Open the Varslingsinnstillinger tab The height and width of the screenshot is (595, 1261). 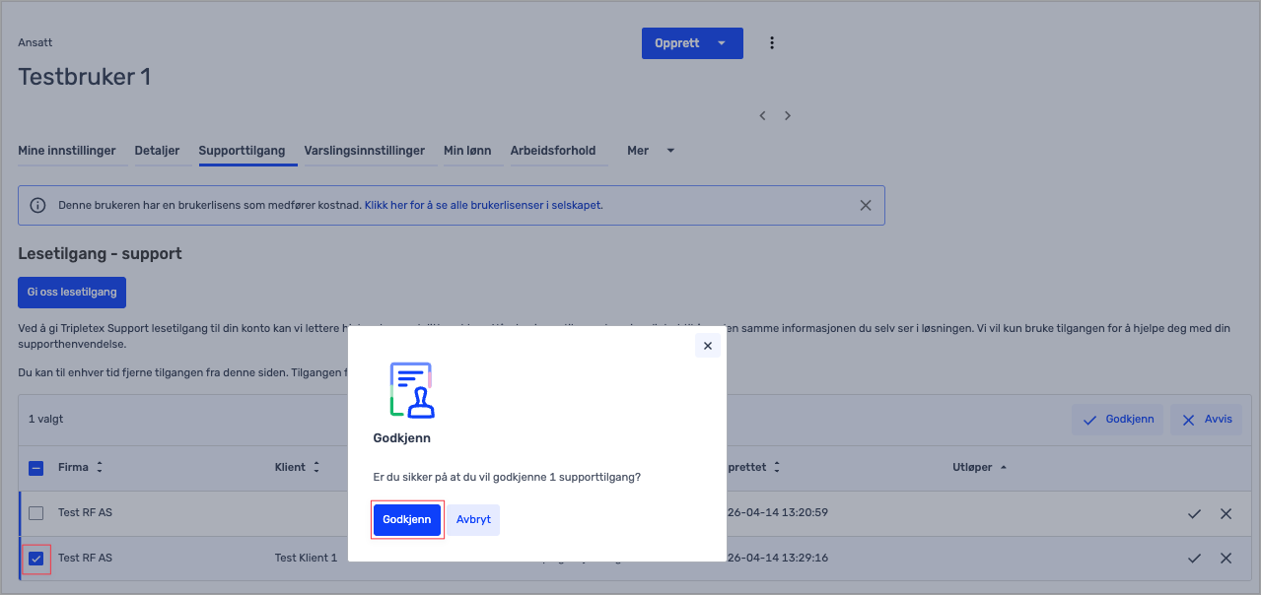coord(364,151)
